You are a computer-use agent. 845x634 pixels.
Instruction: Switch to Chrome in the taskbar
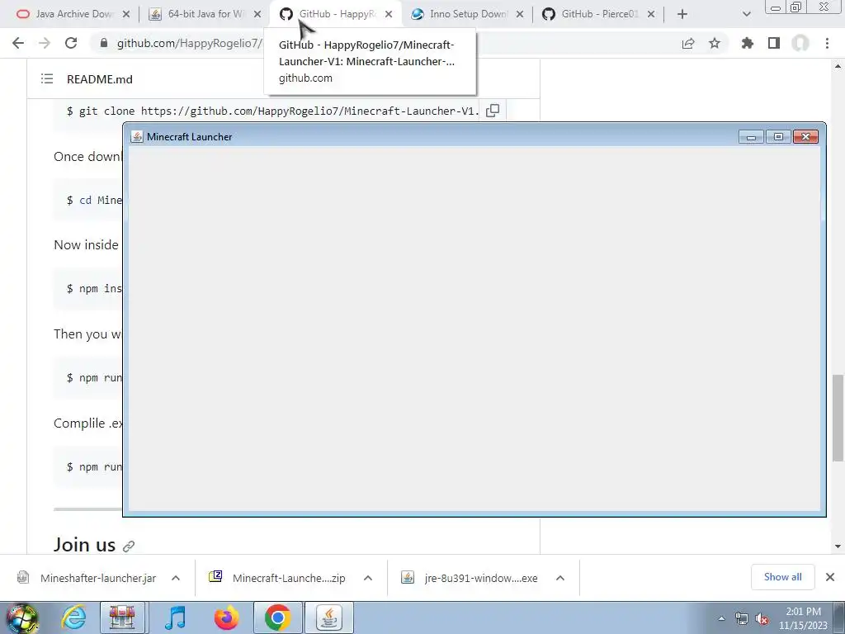[x=277, y=617]
